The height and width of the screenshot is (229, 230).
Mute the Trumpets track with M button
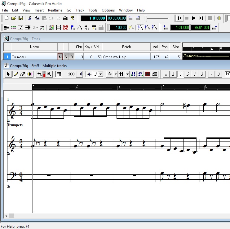(x=60, y=57)
